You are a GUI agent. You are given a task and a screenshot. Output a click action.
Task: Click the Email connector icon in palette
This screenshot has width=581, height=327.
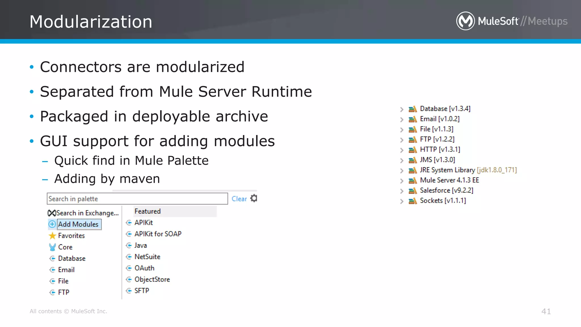coord(52,270)
